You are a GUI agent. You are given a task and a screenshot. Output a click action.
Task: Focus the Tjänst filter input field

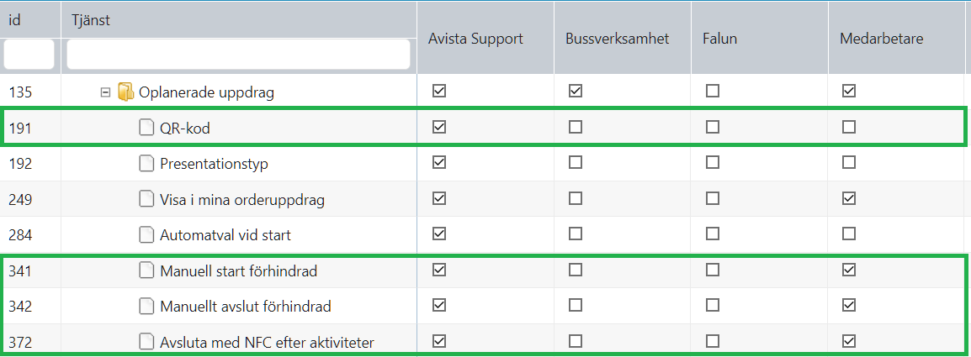click(x=238, y=55)
